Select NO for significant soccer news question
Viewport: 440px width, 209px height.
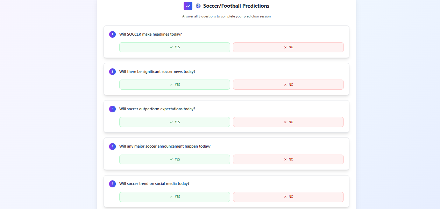coord(288,84)
